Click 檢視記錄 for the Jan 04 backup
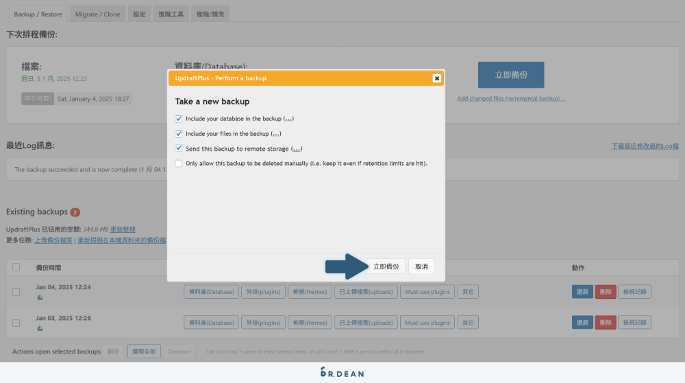Screen dimensions: 685x383 tap(634, 292)
